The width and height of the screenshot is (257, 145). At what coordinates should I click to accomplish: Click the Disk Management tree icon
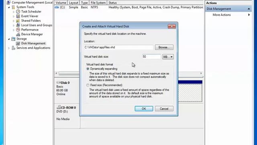18,43
